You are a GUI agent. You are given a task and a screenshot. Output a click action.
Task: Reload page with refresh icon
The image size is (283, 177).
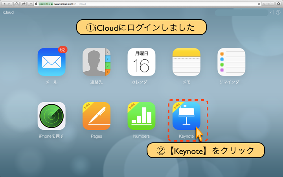pyautogui.click(x=259, y=4)
